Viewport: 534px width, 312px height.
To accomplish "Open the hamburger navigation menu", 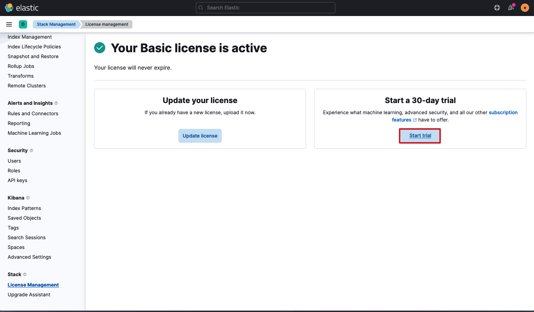I will pyautogui.click(x=9, y=24).
